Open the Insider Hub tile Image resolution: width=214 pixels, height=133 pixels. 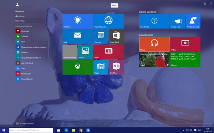click(177, 21)
